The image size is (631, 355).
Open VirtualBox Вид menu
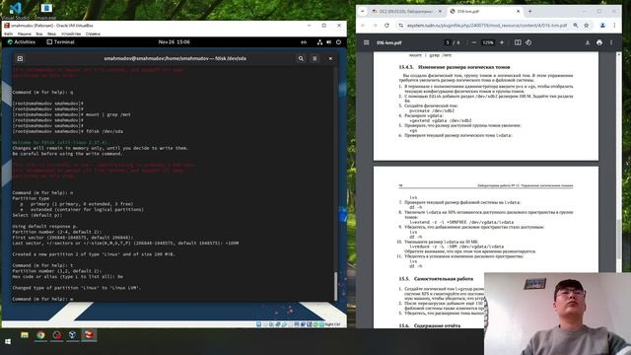tap(39, 34)
